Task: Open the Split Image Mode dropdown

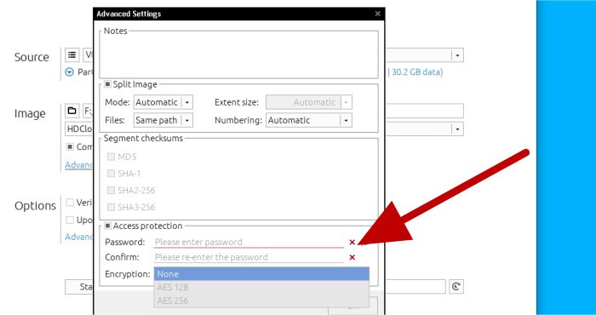Action: (163, 102)
